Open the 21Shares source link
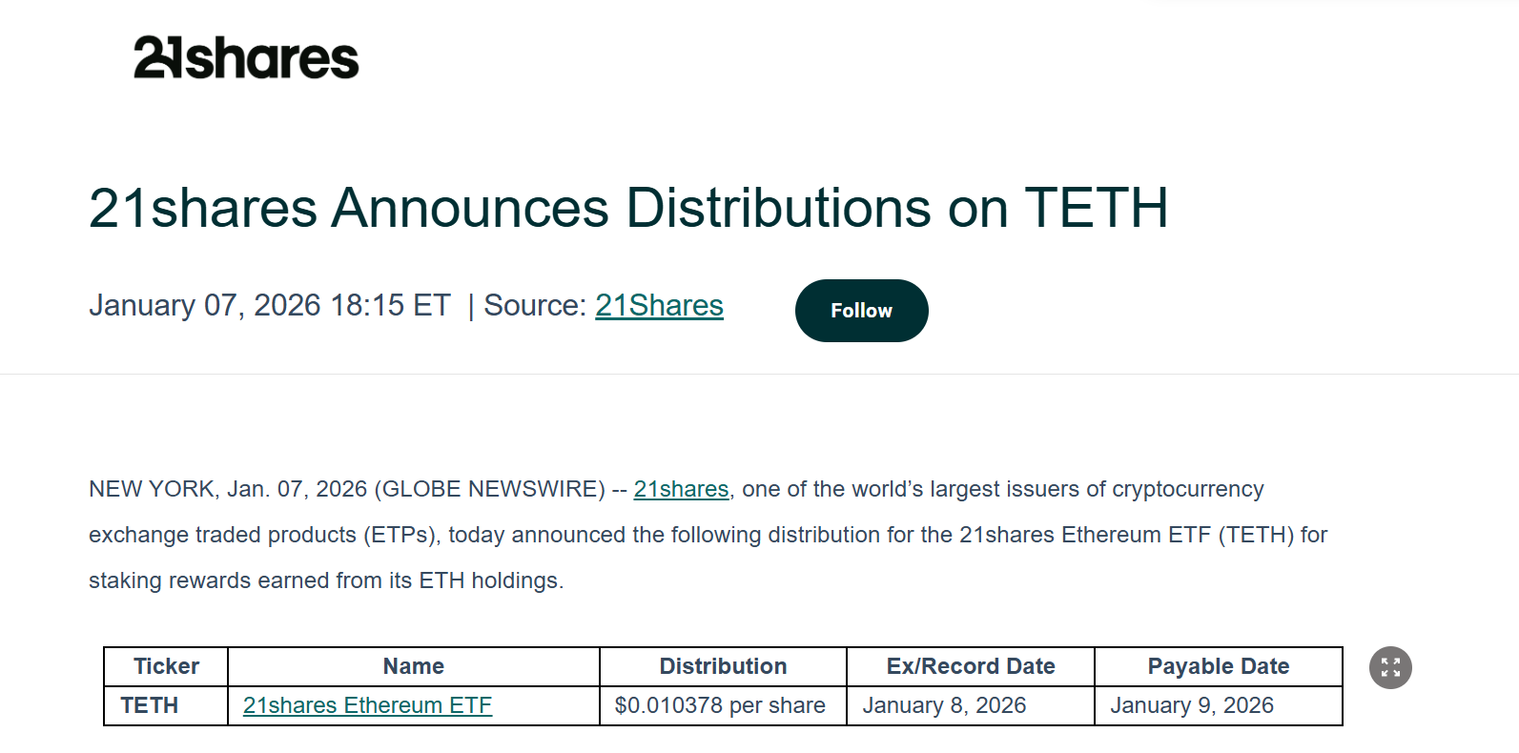 tap(659, 305)
